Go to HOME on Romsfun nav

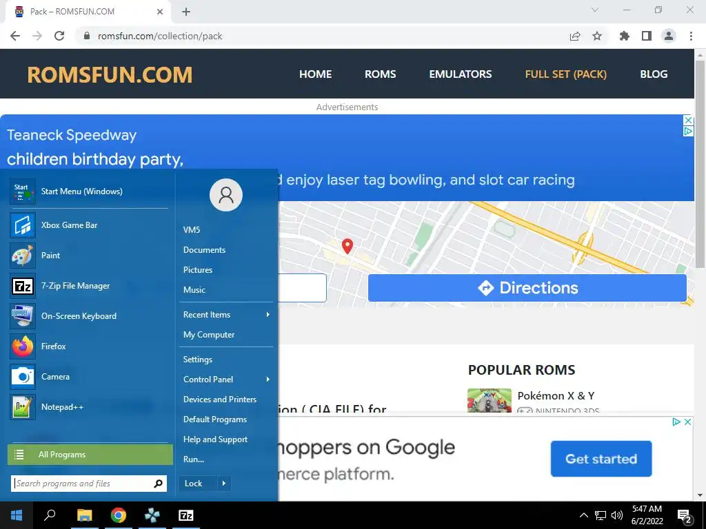[315, 74]
